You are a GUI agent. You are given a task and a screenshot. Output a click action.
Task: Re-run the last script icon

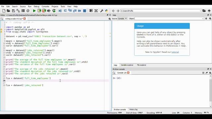click(x=54, y=11)
